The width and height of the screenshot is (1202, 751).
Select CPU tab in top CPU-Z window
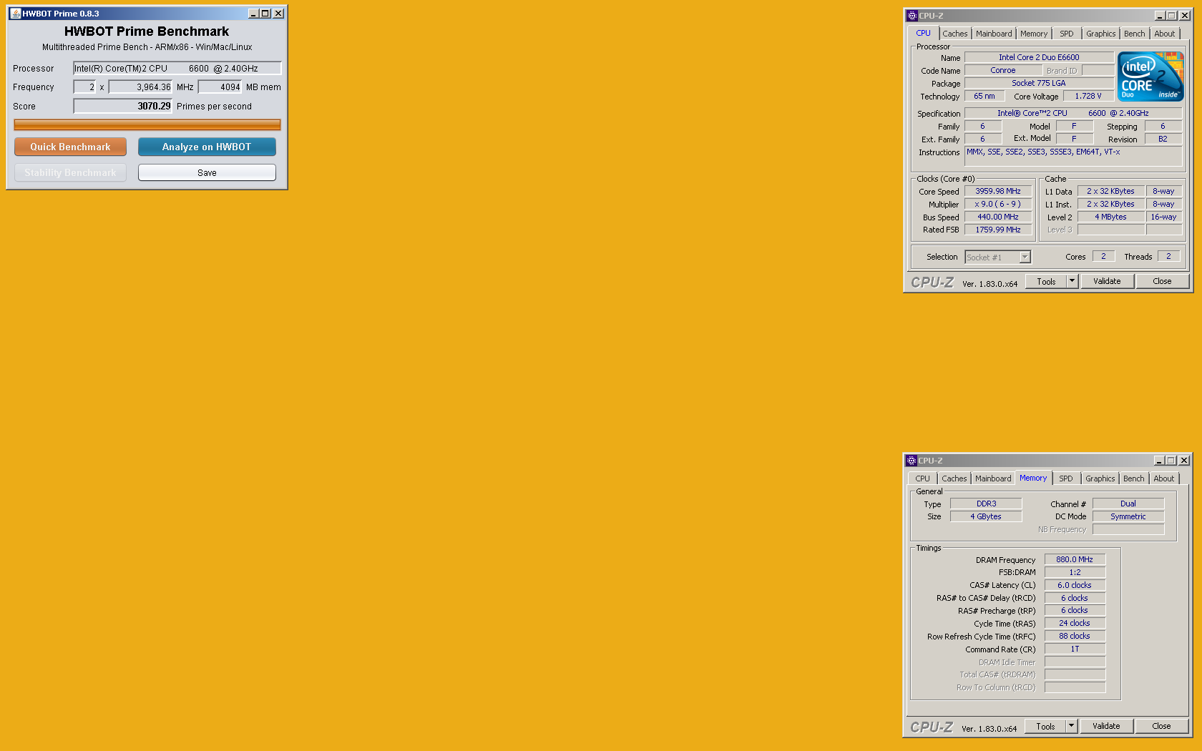[923, 33]
